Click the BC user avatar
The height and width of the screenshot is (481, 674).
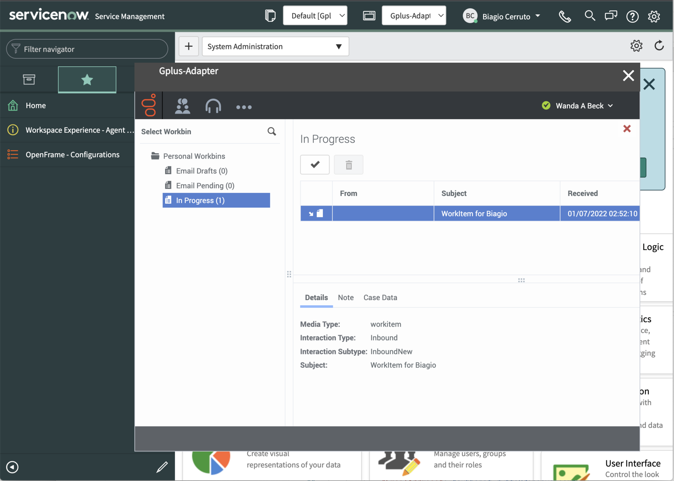coord(470,16)
